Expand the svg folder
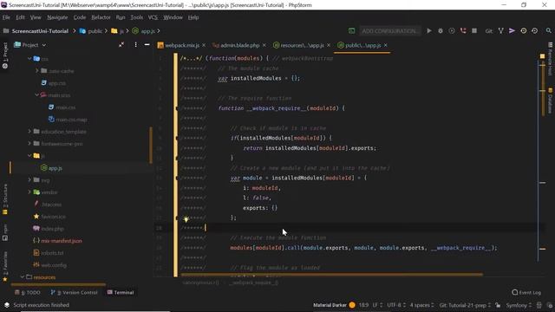The image size is (555, 312). [29, 179]
